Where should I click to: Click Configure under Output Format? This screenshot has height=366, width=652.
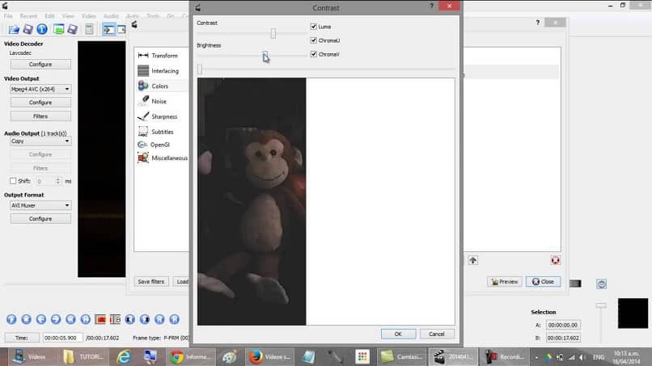click(x=40, y=218)
